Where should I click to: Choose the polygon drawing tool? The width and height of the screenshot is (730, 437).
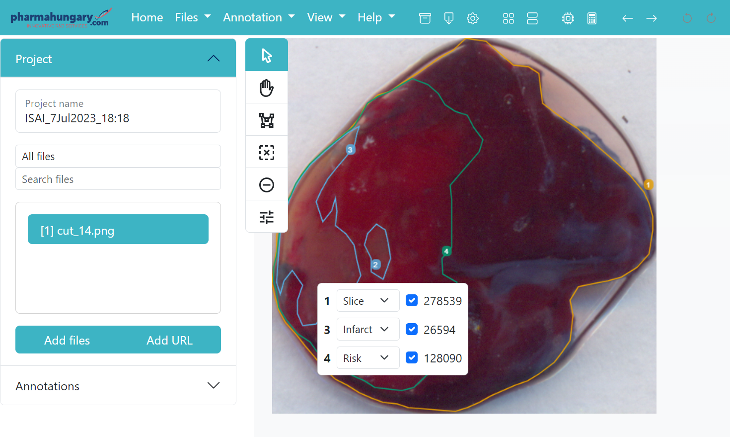pyautogui.click(x=267, y=120)
